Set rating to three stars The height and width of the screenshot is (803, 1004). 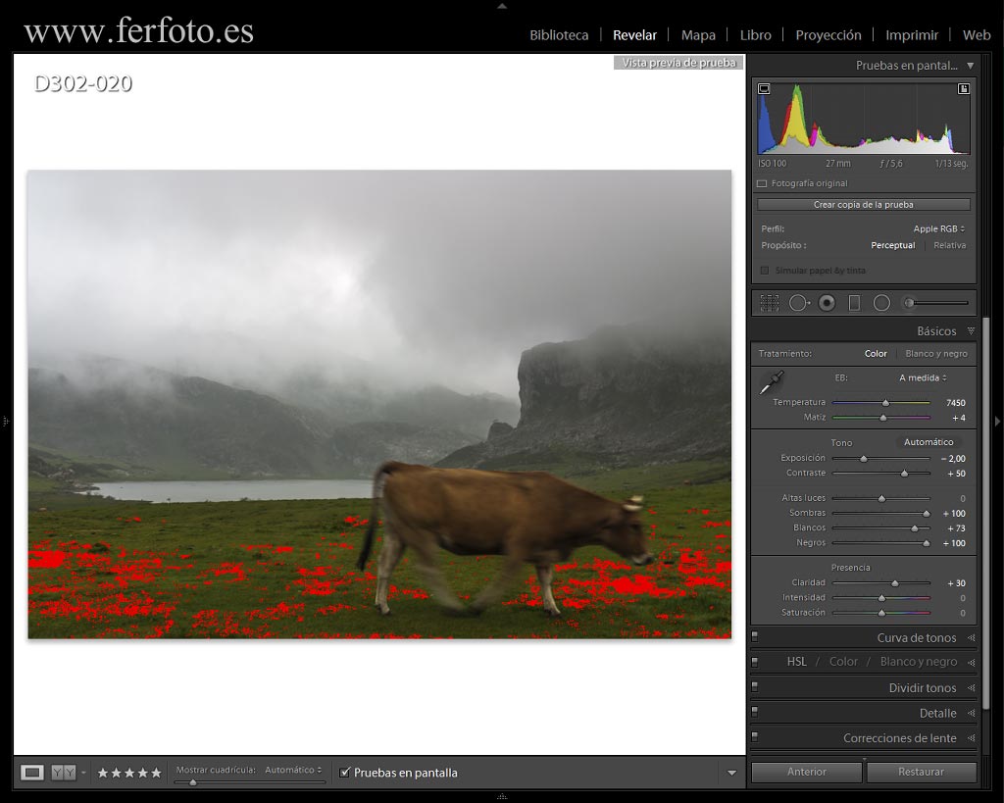(129, 773)
